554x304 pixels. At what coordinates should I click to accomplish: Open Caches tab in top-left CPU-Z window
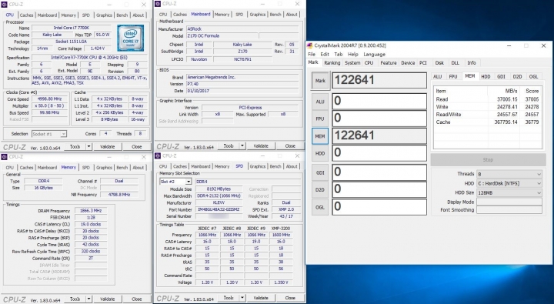26,15
